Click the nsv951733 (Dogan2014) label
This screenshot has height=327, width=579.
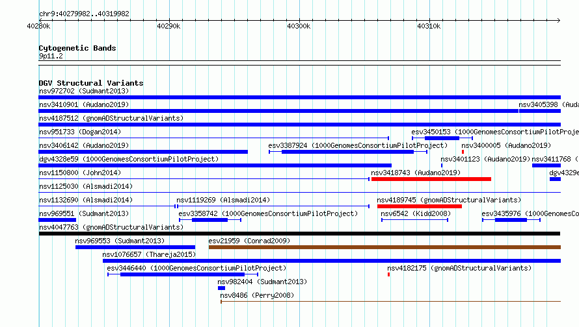80,132
